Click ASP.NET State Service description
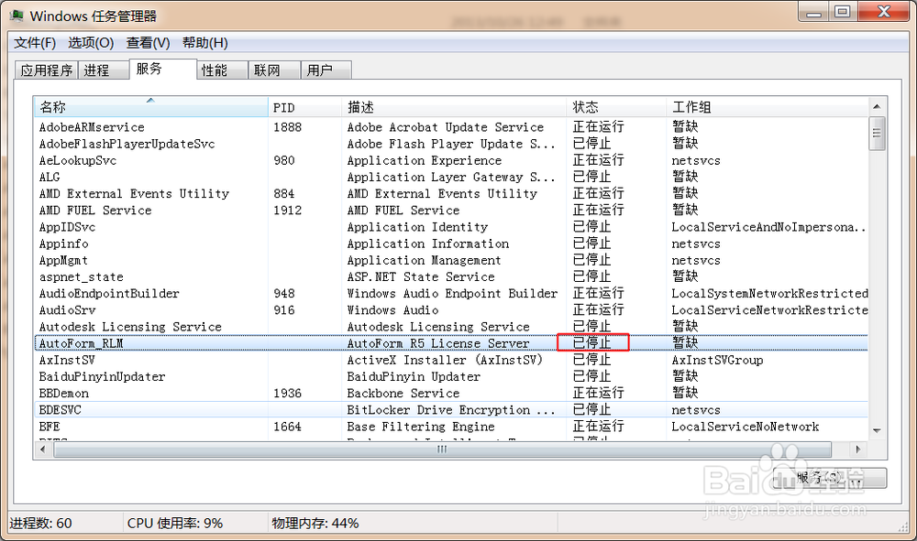Image resolution: width=917 pixels, height=541 pixels. coord(421,277)
